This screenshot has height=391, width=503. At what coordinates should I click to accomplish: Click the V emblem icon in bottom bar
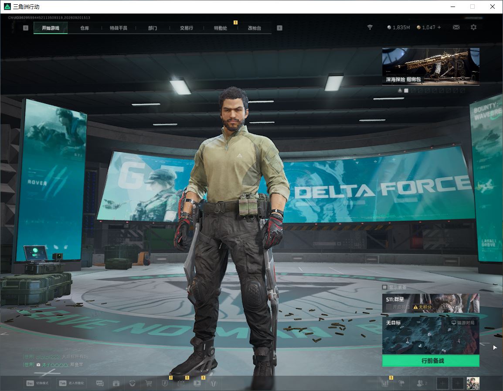213,383
